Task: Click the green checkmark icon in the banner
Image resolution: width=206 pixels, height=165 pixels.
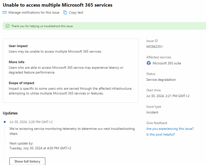Action: (x=7, y=26)
